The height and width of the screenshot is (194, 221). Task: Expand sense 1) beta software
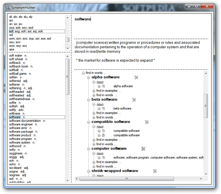(x=99, y=109)
